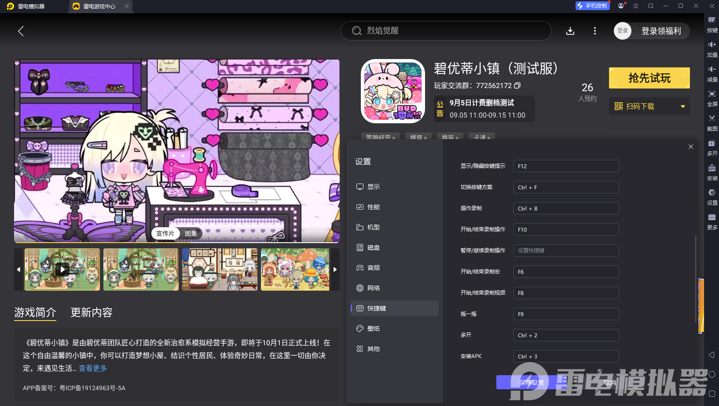Click the volume down (减量) sidebar icon
The image size is (719, 406).
tap(712, 73)
